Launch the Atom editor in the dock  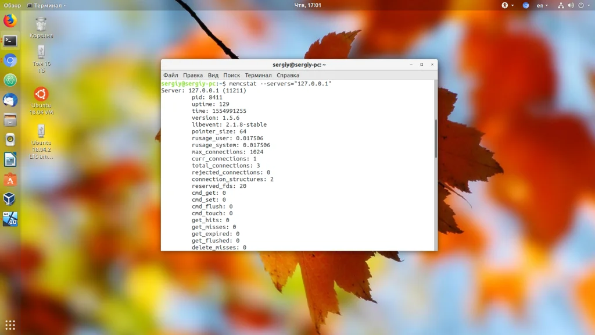point(10,80)
